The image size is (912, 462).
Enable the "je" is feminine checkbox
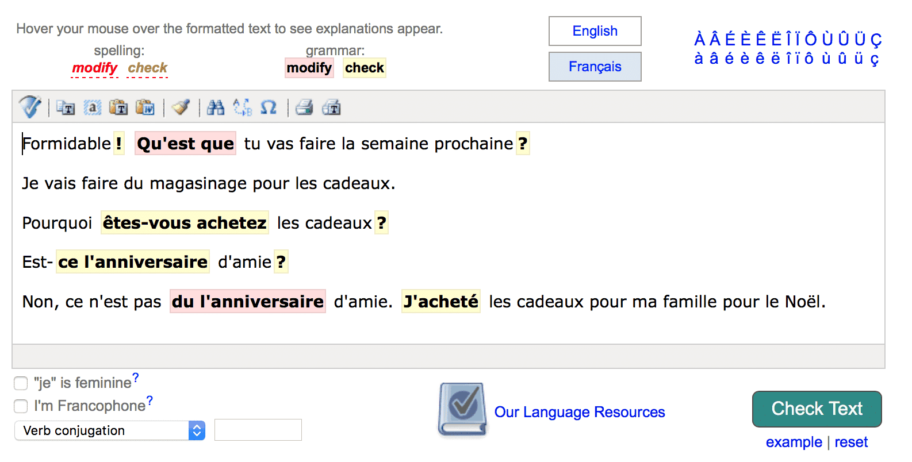[21, 383]
